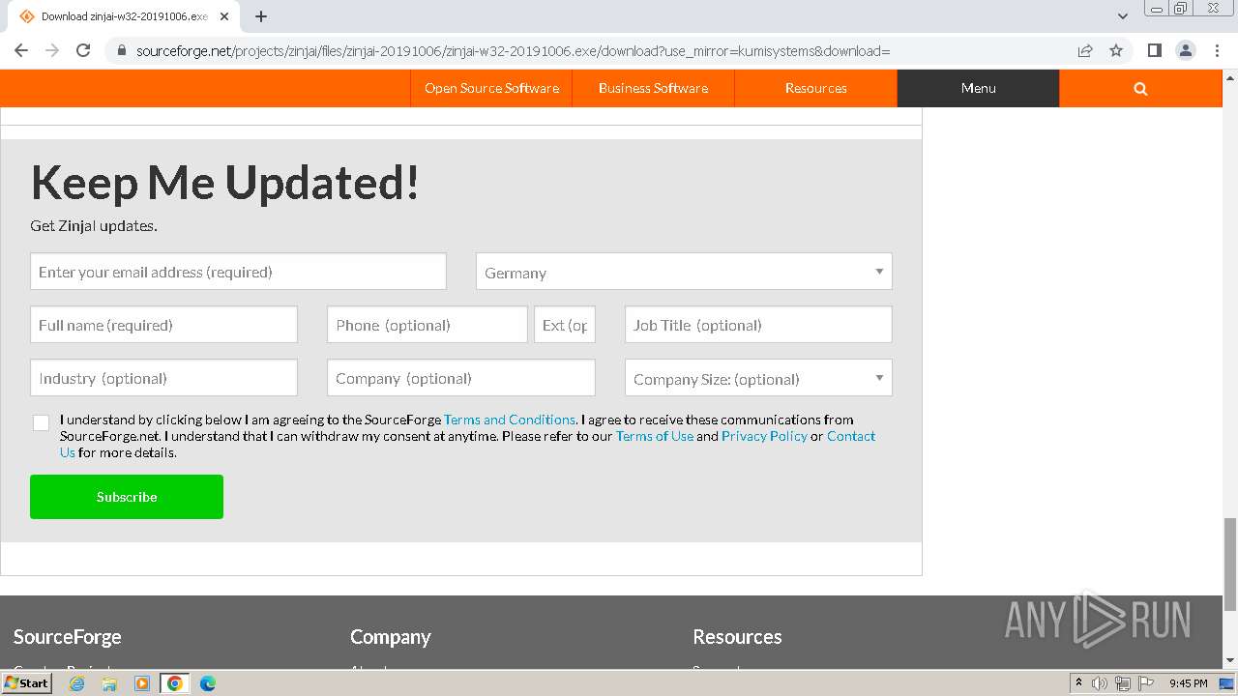Image resolution: width=1238 pixels, height=696 pixels.
Task: Open File Explorer from taskbar
Action: [x=109, y=683]
